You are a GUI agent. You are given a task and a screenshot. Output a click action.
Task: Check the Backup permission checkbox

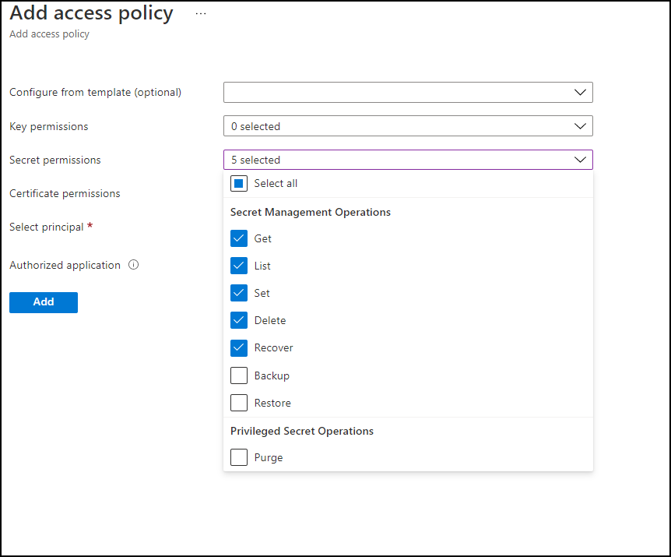coord(239,375)
